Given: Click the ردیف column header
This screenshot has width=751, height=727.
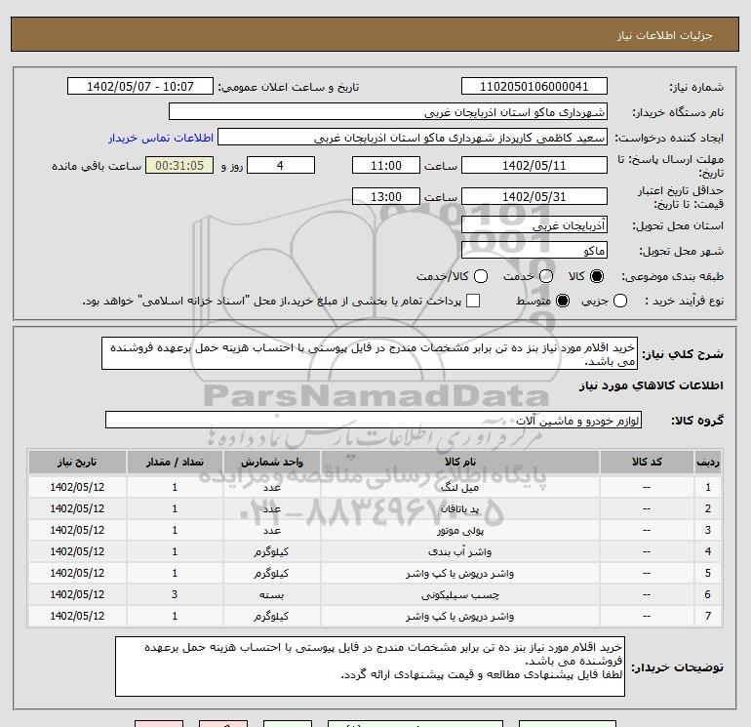Looking at the screenshot, I should click(708, 462).
